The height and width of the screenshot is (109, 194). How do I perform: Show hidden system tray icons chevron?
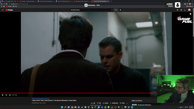[x=179, y=107]
